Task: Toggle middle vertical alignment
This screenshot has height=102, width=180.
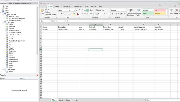Action: 85,10
